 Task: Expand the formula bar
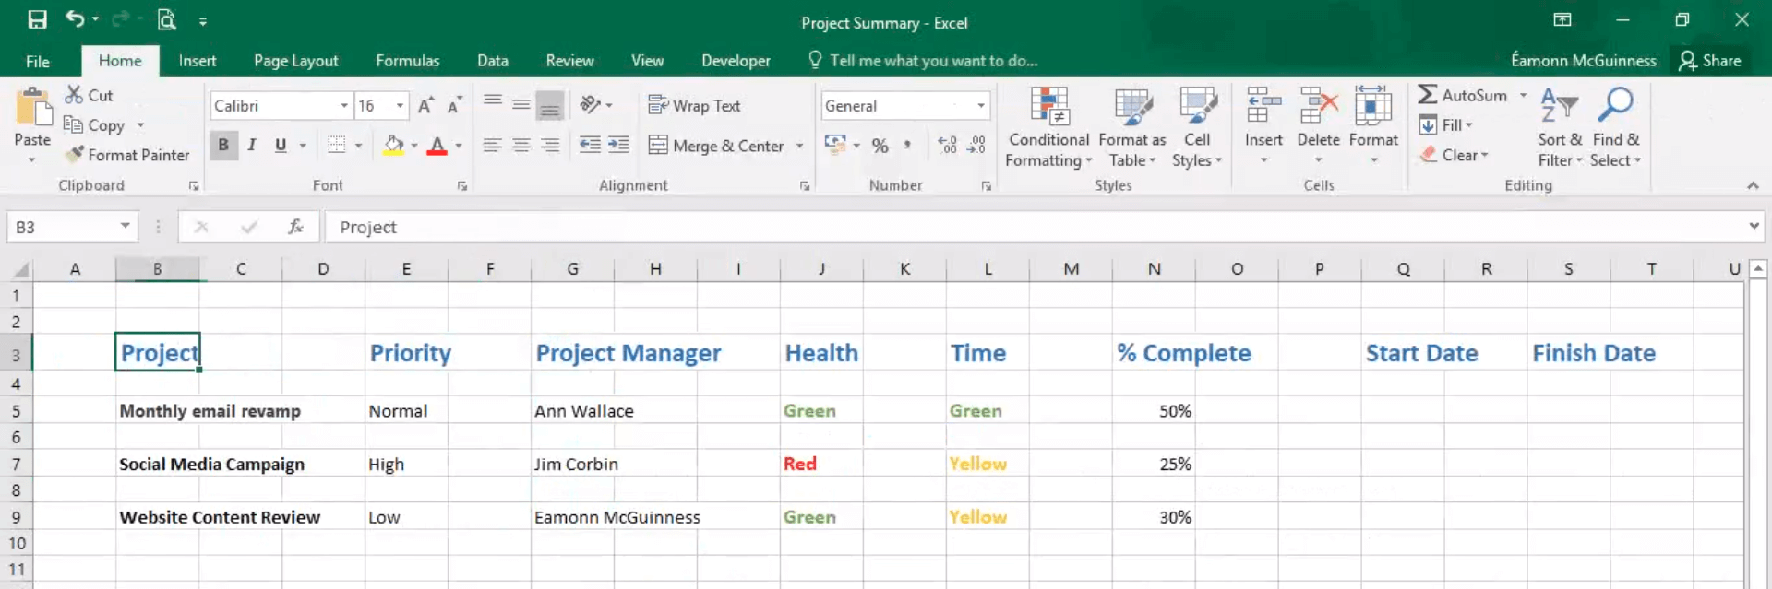[1754, 226]
